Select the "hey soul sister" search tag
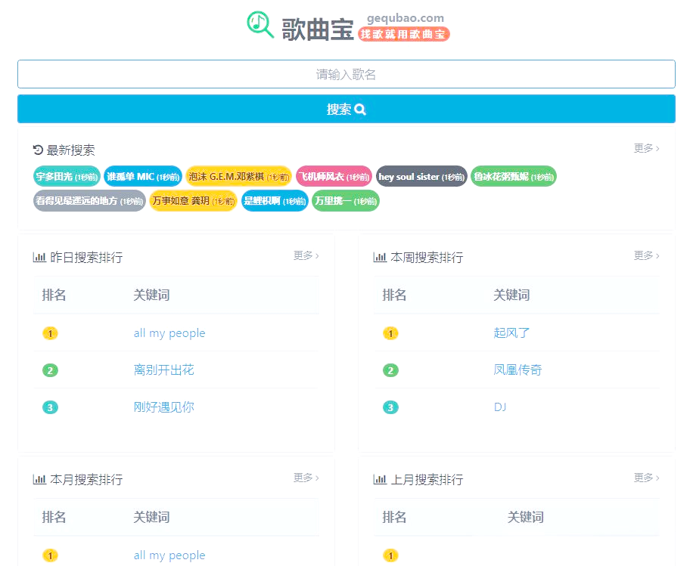This screenshot has height=566, width=693. click(421, 176)
